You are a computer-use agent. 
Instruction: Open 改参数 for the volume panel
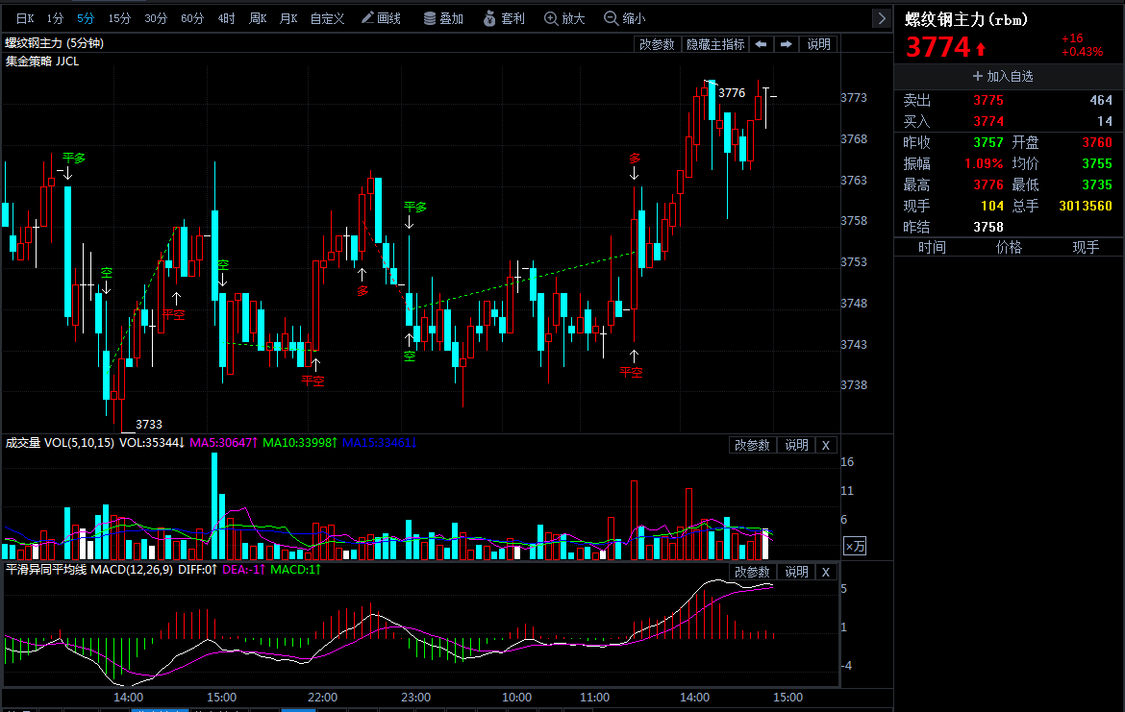pos(752,445)
